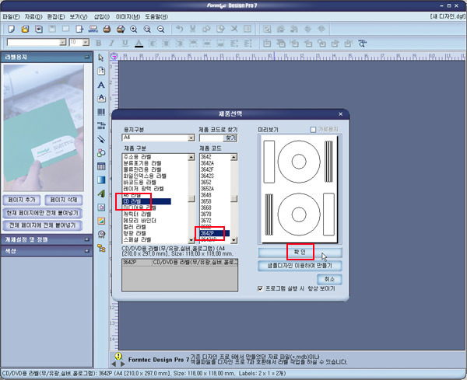This screenshot has width=467, height=380.
Task: Open the font size dropdown
Action: click(86, 43)
